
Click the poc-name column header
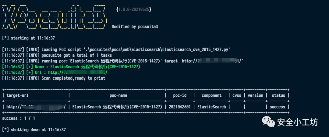point(119,95)
